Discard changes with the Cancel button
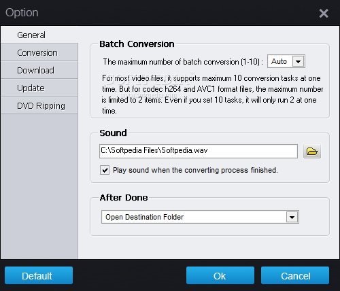Image resolution: width=340 pixels, height=291 pixels. tap(295, 275)
